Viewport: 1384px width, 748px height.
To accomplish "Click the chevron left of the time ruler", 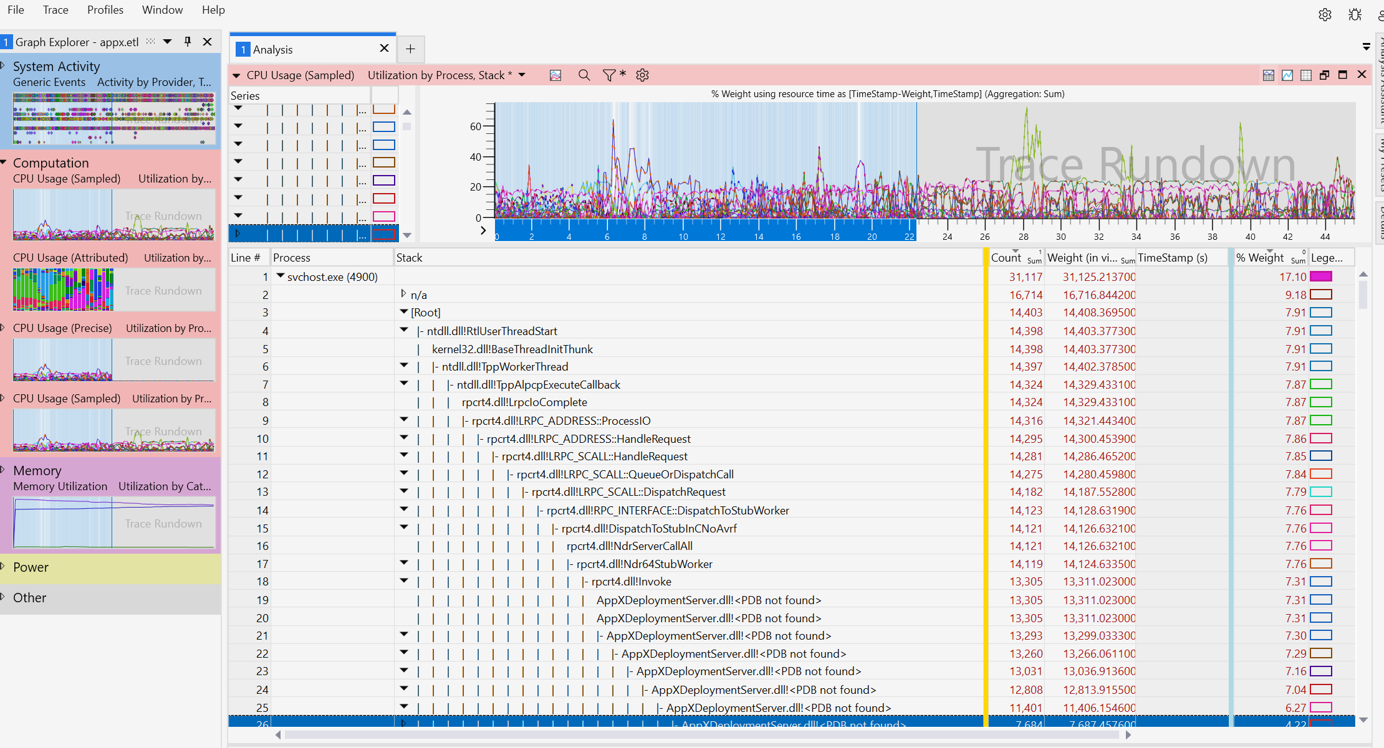I will [x=483, y=230].
